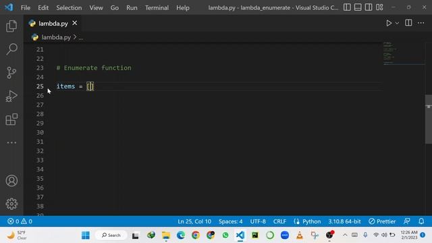
Task: Click the editor vertical scrollbar thumb
Action: [x=429, y=119]
